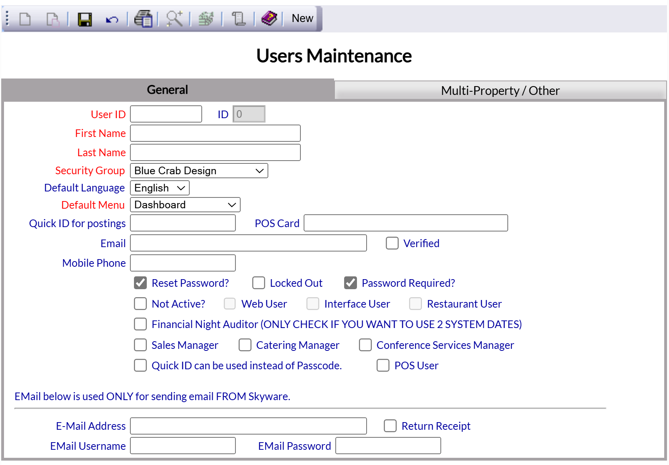This screenshot has height=465, width=669.
Task: Click the undo arrow icon
Action: 112,19
